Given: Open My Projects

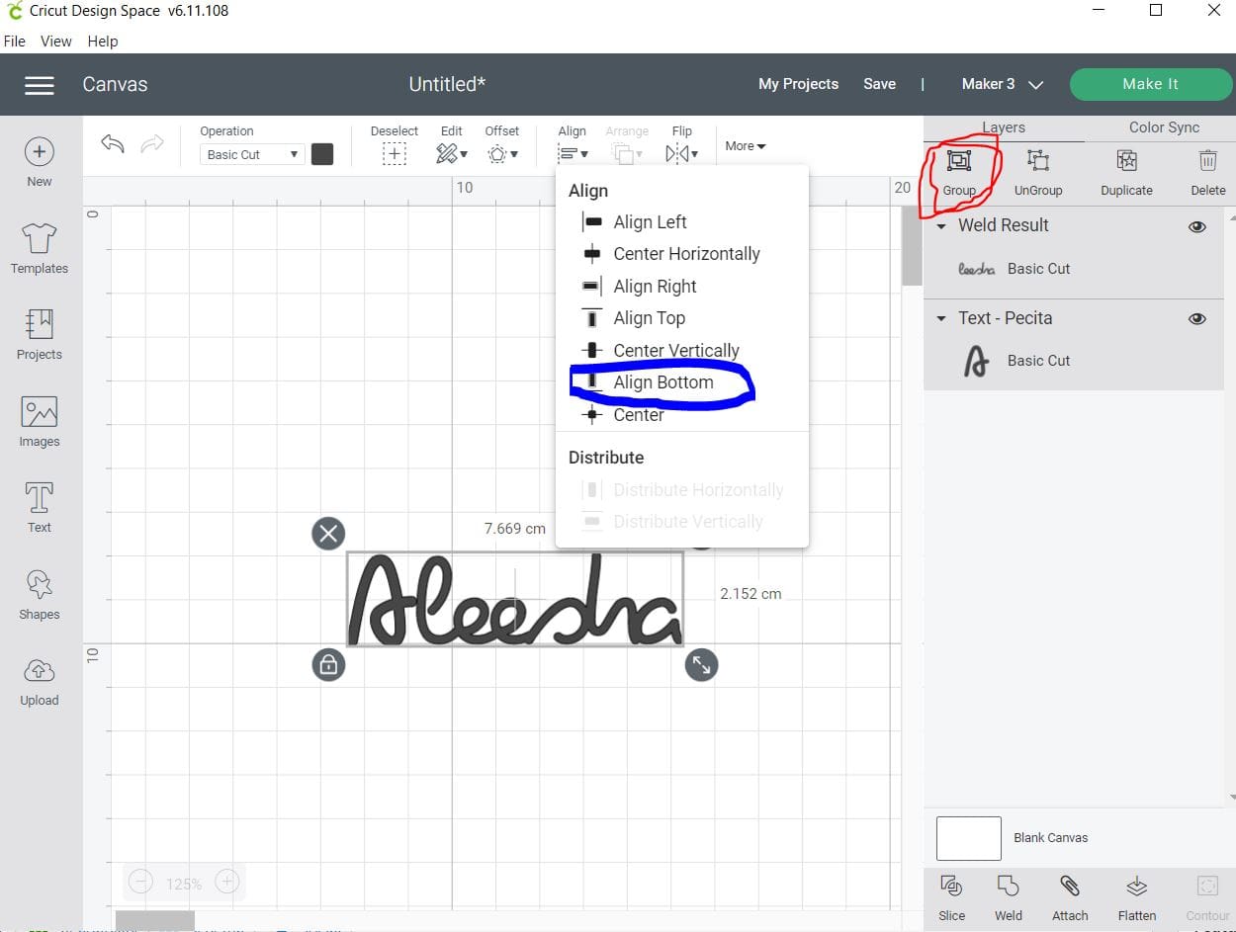Looking at the screenshot, I should click(798, 84).
